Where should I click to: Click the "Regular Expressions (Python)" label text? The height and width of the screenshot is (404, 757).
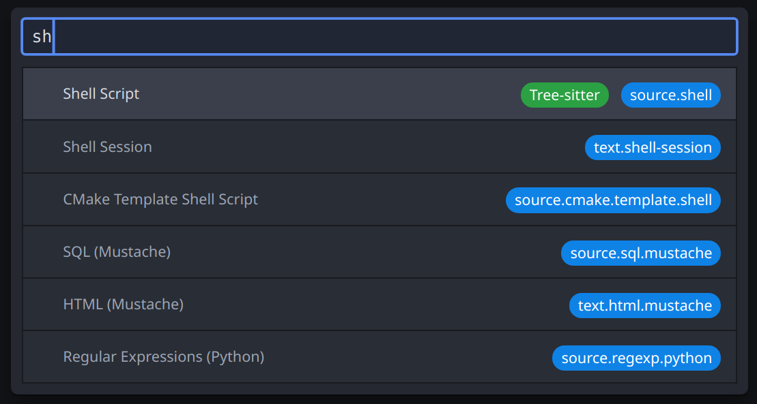pyautogui.click(x=163, y=357)
